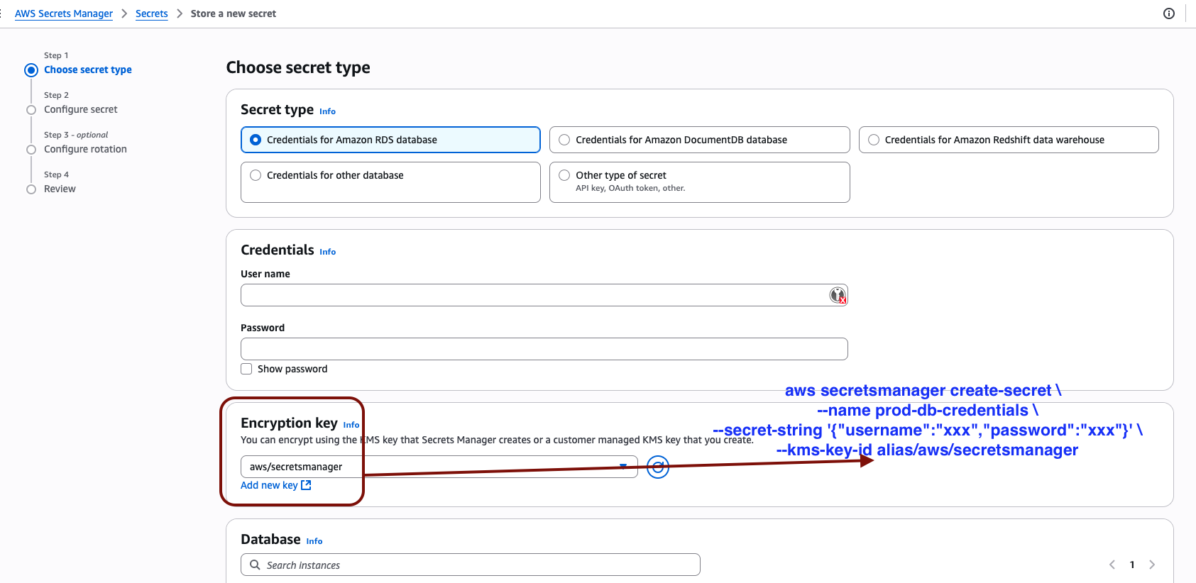Viewport: 1196px width, 583px height.
Task: Open Info link next to Credentials
Action: (327, 252)
